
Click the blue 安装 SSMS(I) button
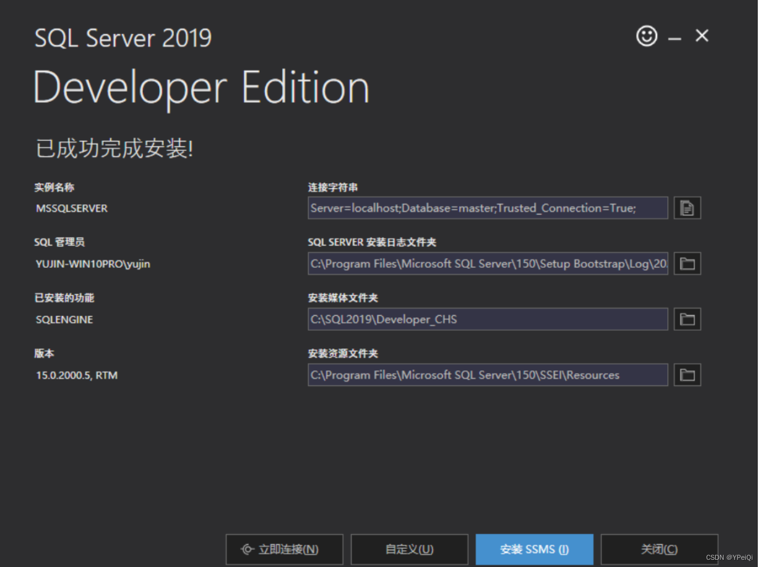(534, 549)
